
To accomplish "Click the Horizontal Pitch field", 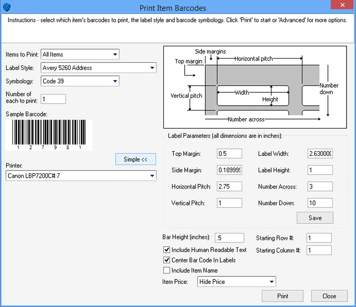I will pos(229,186).
